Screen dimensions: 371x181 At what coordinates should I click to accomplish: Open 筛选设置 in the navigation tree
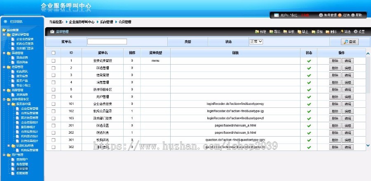click(x=22, y=58)
